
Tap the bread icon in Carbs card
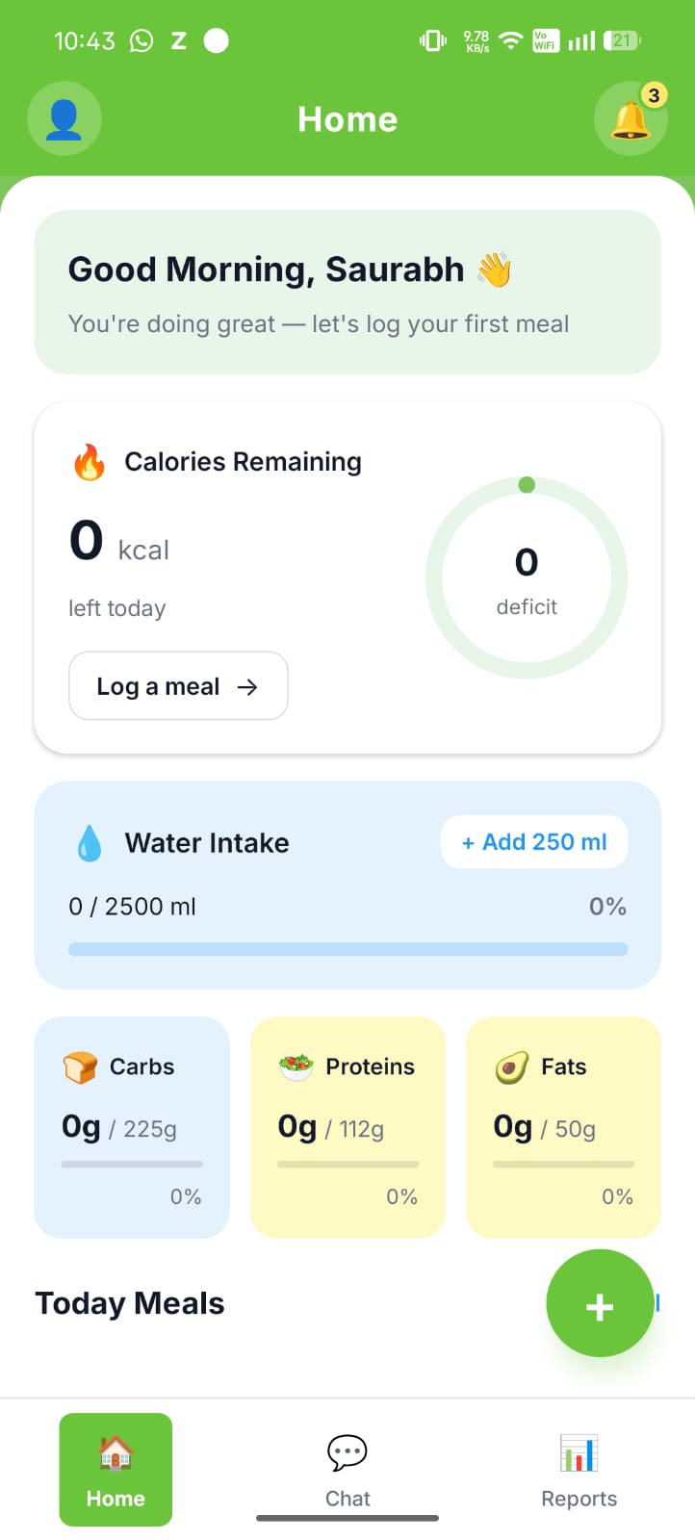pyautogui.click(x=80, y=1066)
